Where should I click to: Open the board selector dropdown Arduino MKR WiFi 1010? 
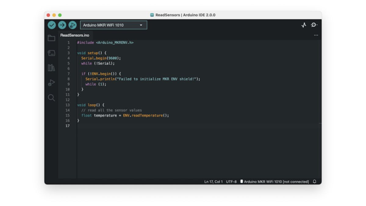tap(113, 25)
